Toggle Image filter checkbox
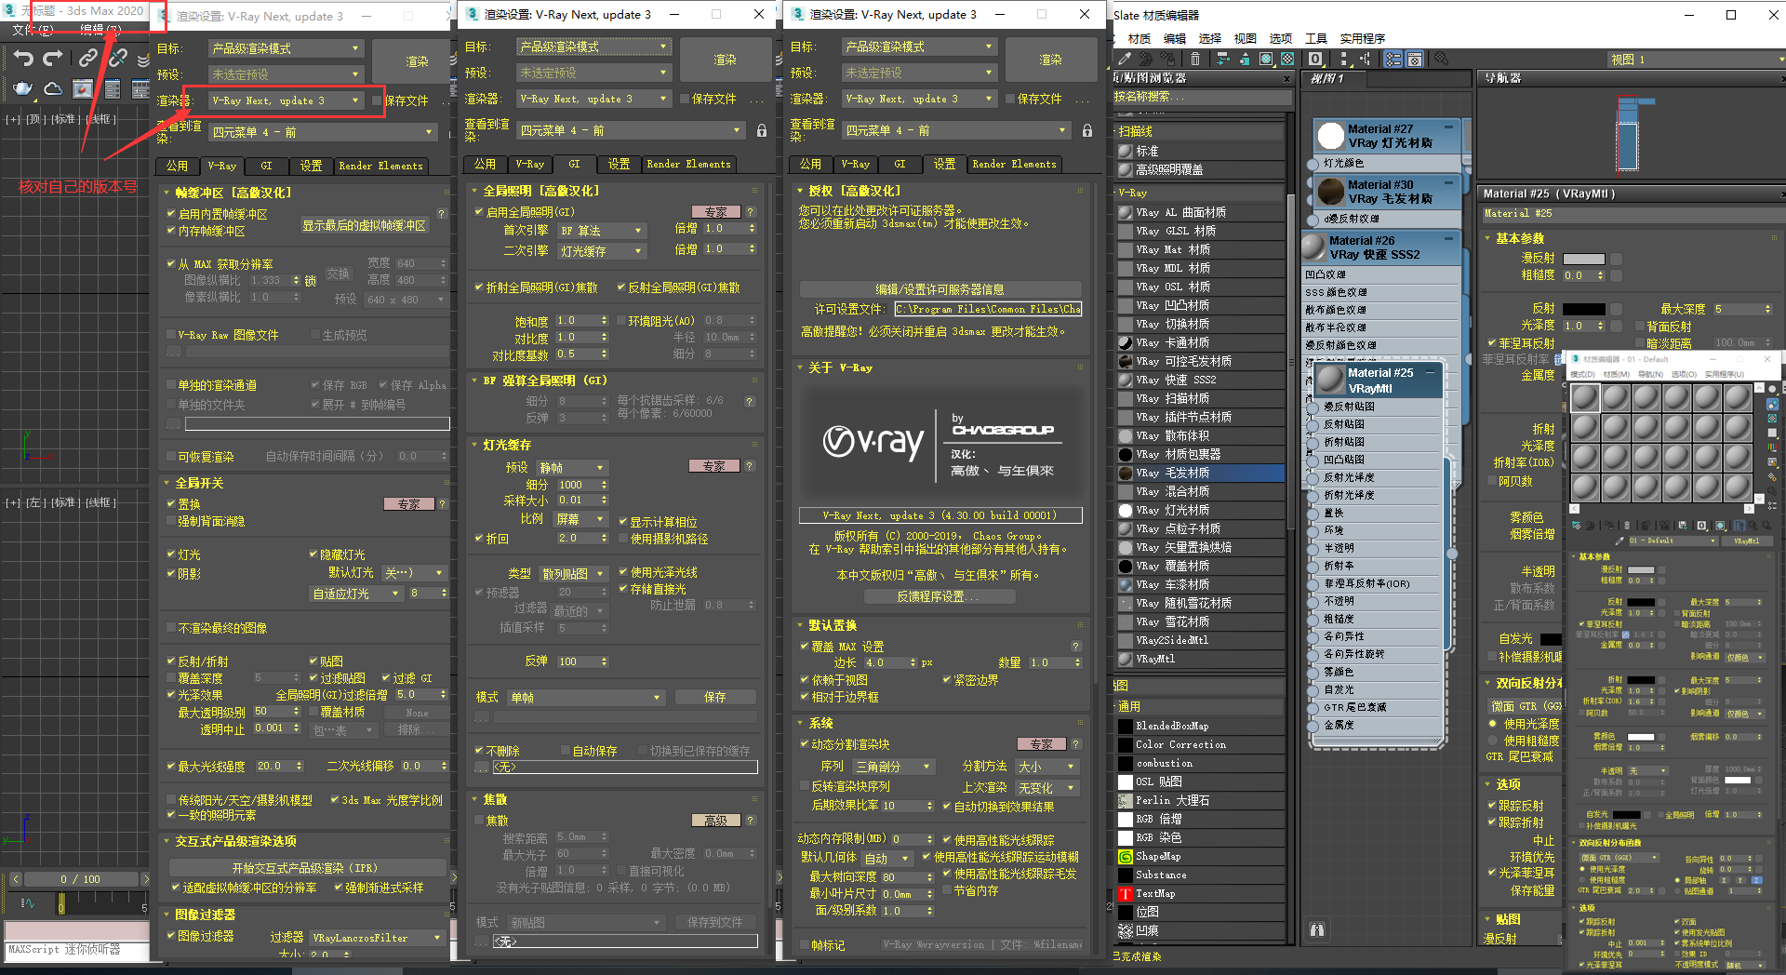The image size is (1786, 975). 171,936
